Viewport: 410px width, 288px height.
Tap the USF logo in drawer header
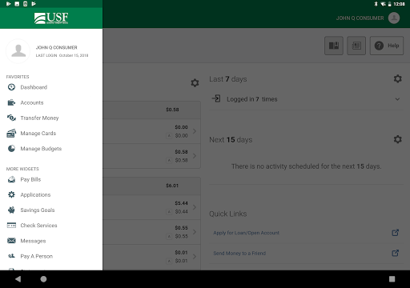(x=51, y=18)
